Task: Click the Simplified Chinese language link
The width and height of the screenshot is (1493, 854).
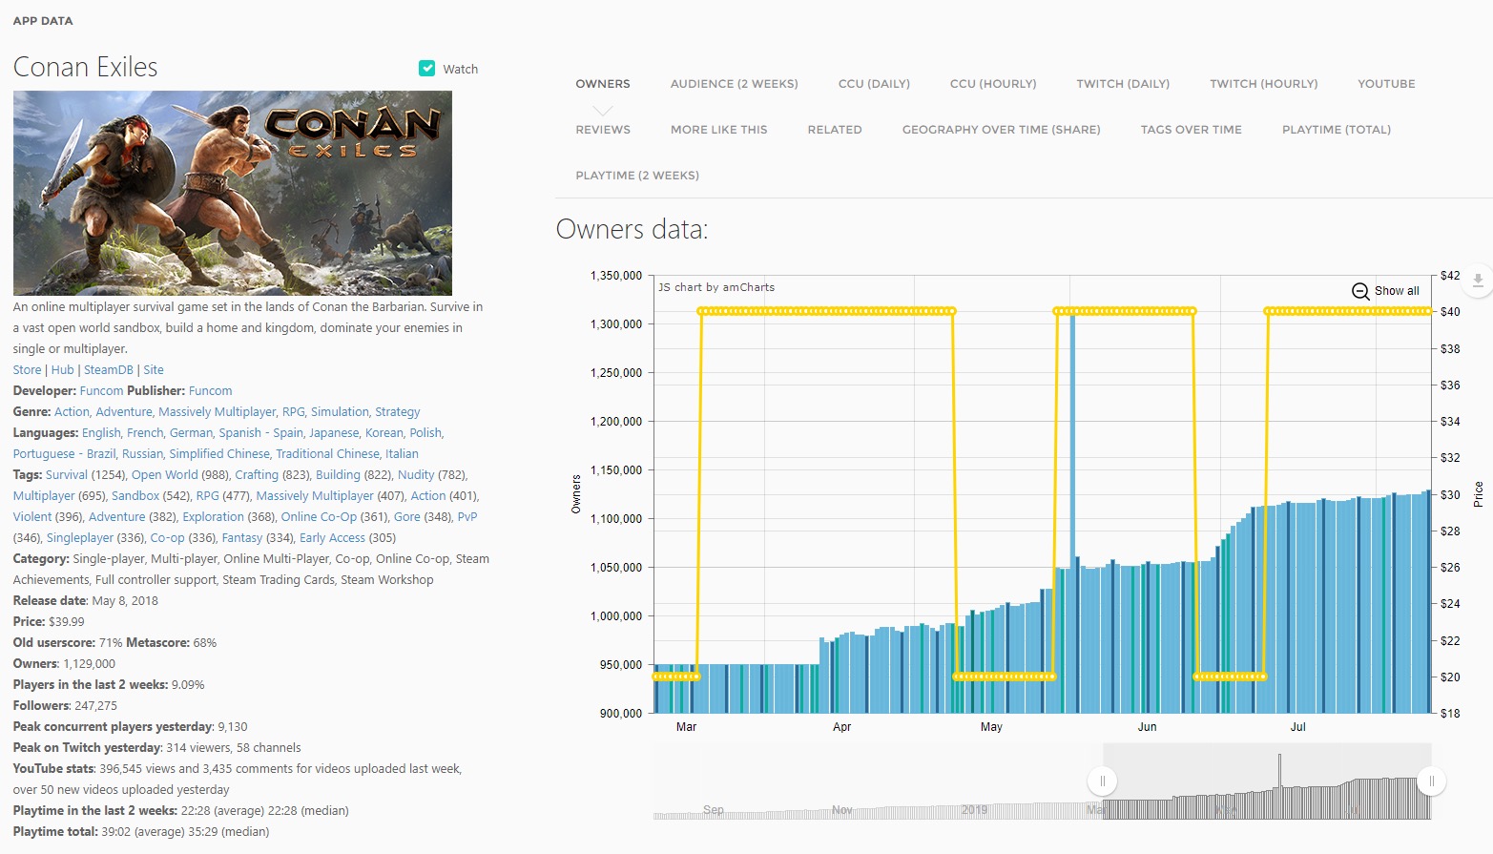Action: pos(219,454)
